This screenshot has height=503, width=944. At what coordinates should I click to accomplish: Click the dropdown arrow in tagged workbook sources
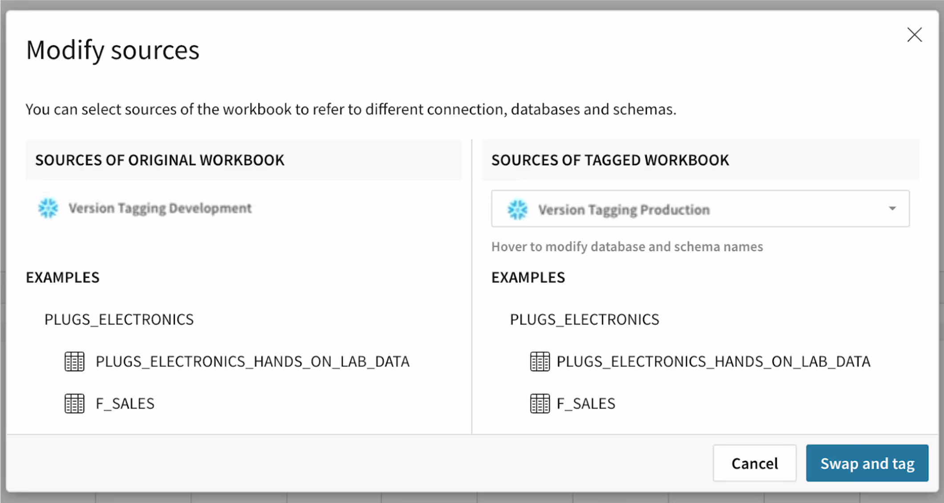coord(892,208)
